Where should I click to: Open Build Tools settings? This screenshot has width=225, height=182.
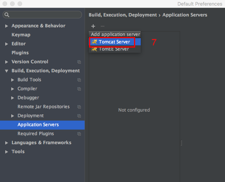click(x=29, y=80)
